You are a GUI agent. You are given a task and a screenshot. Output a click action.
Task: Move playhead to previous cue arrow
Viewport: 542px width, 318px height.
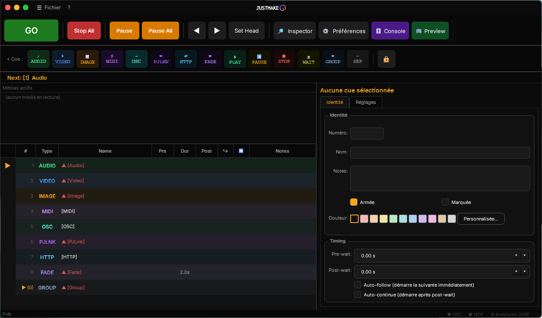click(x=197, y=31)
